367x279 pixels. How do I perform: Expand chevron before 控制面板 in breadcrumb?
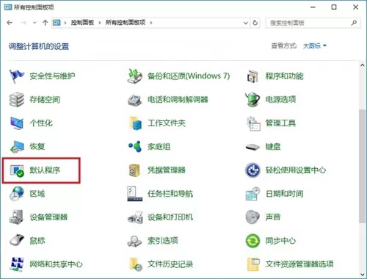click(x=65, y=23)
